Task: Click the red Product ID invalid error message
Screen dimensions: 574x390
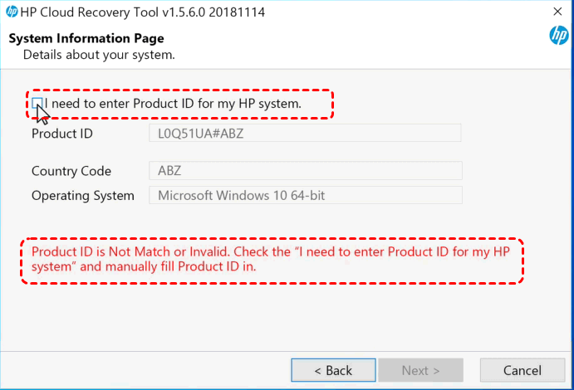Action: [271, 259]
